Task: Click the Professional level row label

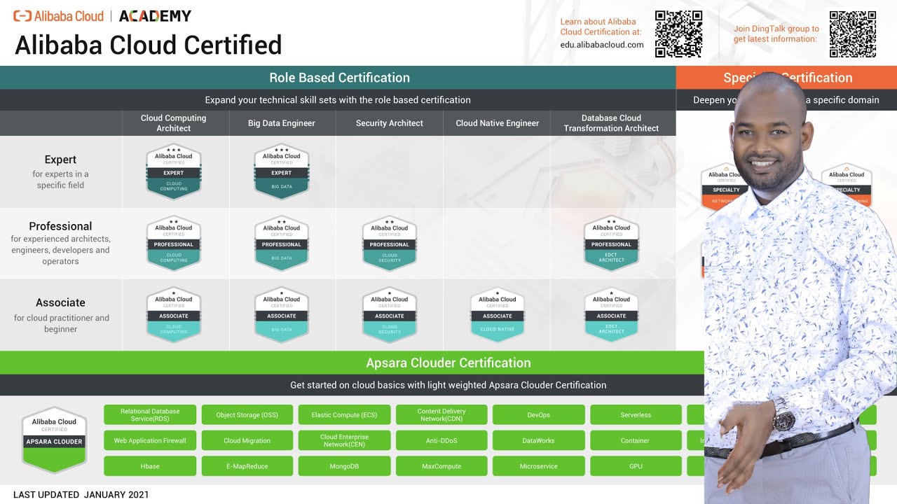Action: (x=60, y=226)
